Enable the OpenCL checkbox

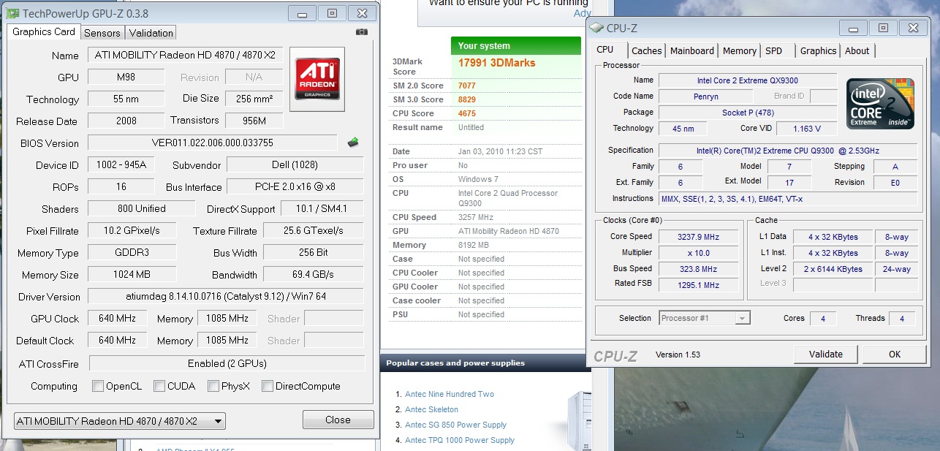click(98, 386)
